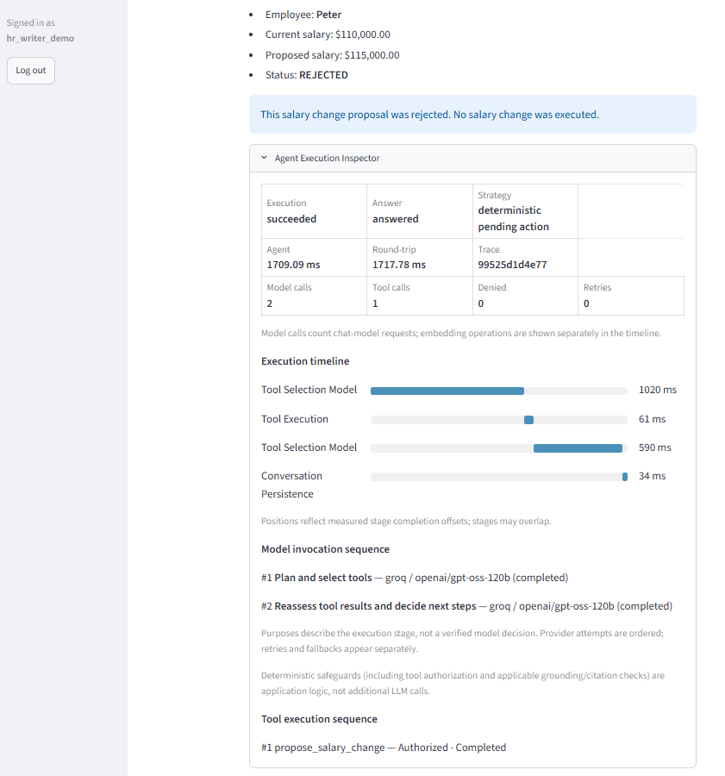Screen dimensions: 725x776
Task: Click the rejected salary proposal info banner
Action: (x=472, y=115)
